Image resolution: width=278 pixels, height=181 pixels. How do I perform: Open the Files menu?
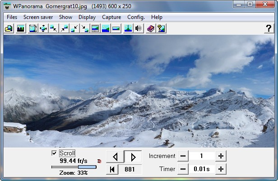pos(12,17)
